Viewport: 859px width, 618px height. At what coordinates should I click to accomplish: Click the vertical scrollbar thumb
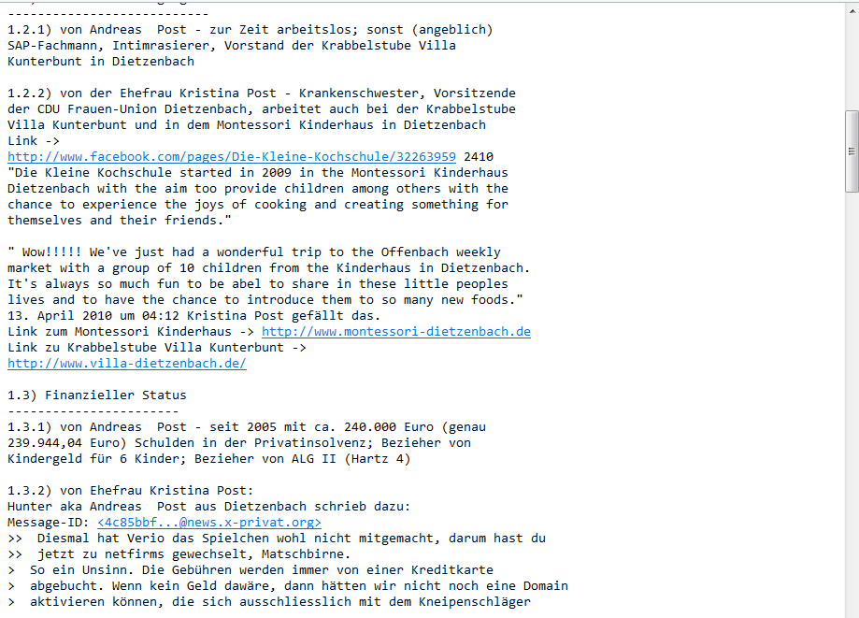(852, 151)
